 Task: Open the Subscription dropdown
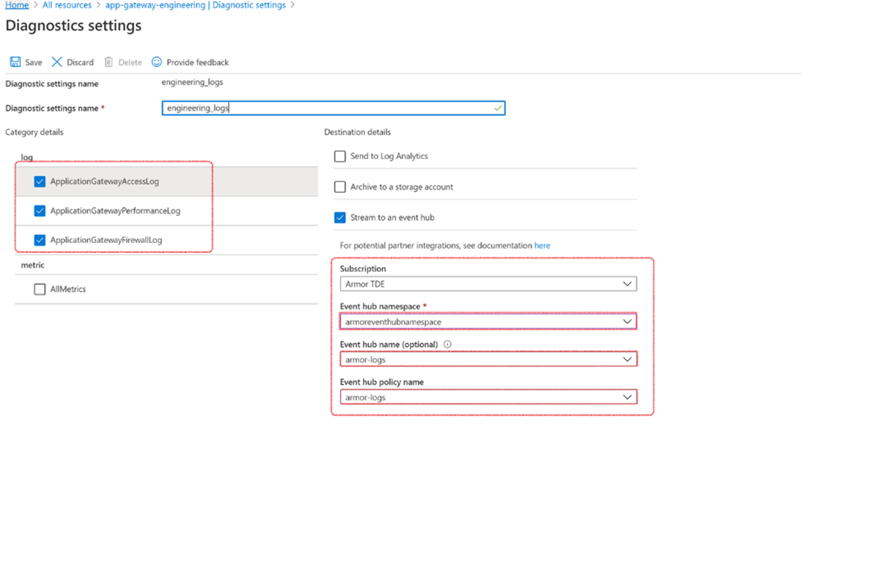488,284
